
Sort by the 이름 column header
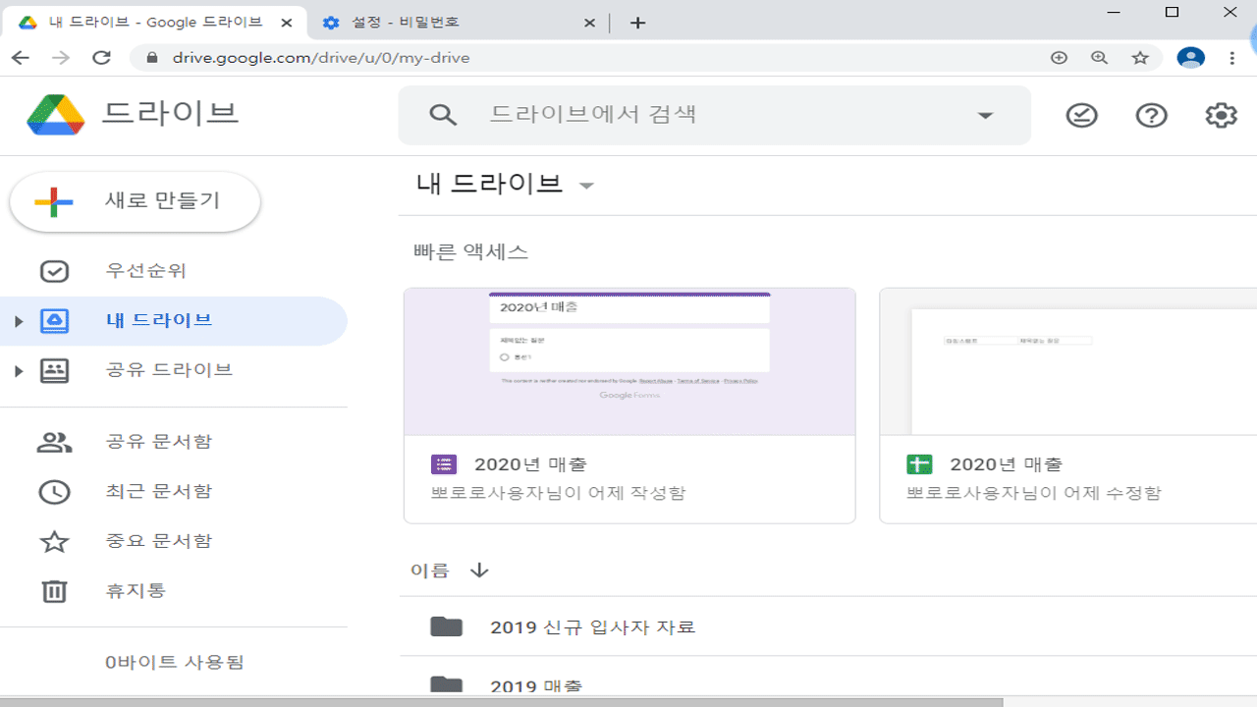(x=429, y=571)
